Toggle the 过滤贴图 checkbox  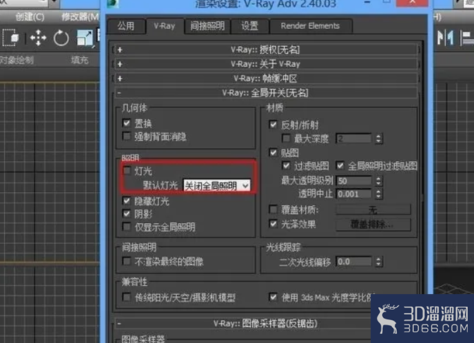[x=286, y=165]
